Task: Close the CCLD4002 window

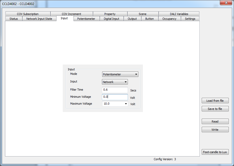Action: pyautogui.click(x=226, y=3)
